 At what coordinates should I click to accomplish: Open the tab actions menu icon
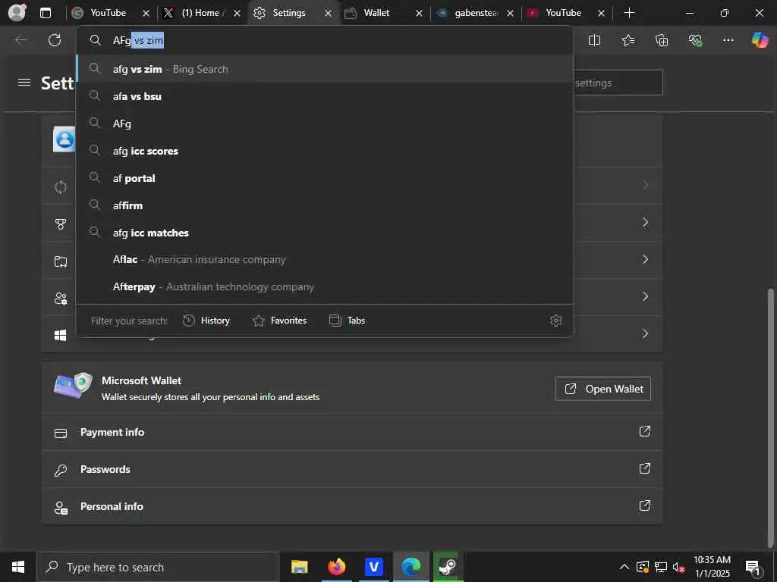click(45, 13)
